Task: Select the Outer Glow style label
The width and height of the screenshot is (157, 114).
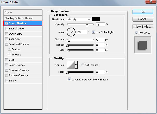Action: (x=15, y=34)
